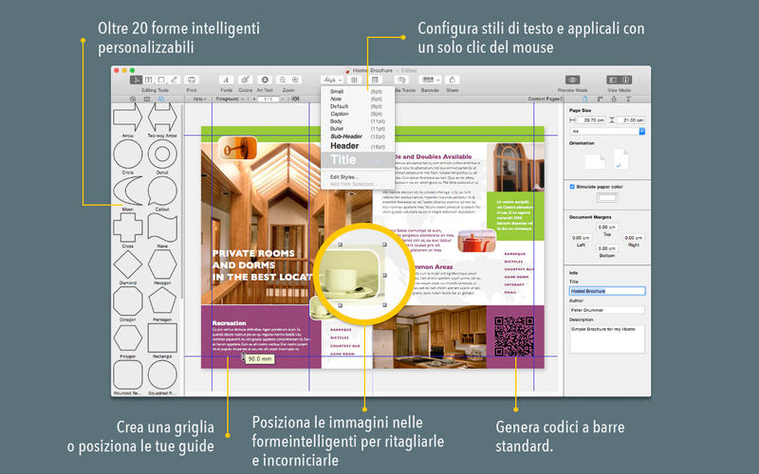This screenshot has width=759, height=474.
Task: Click the Title field Hostel Brochure
Action: point(607,291)
